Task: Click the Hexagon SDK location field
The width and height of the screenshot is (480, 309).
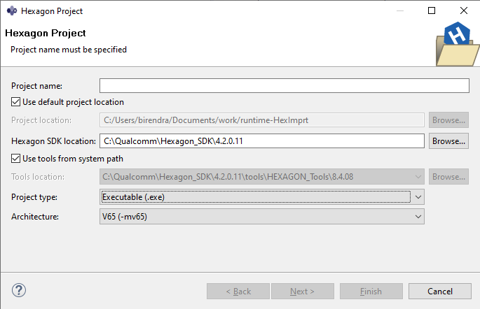Action: (x=262, y=141)
